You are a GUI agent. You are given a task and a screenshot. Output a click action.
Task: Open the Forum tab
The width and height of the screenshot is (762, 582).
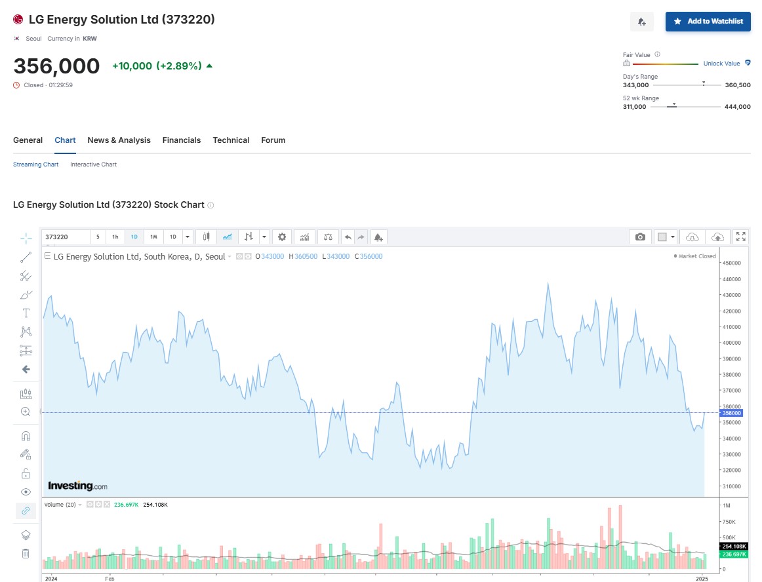pyautogui.click(x=273, y=140)
